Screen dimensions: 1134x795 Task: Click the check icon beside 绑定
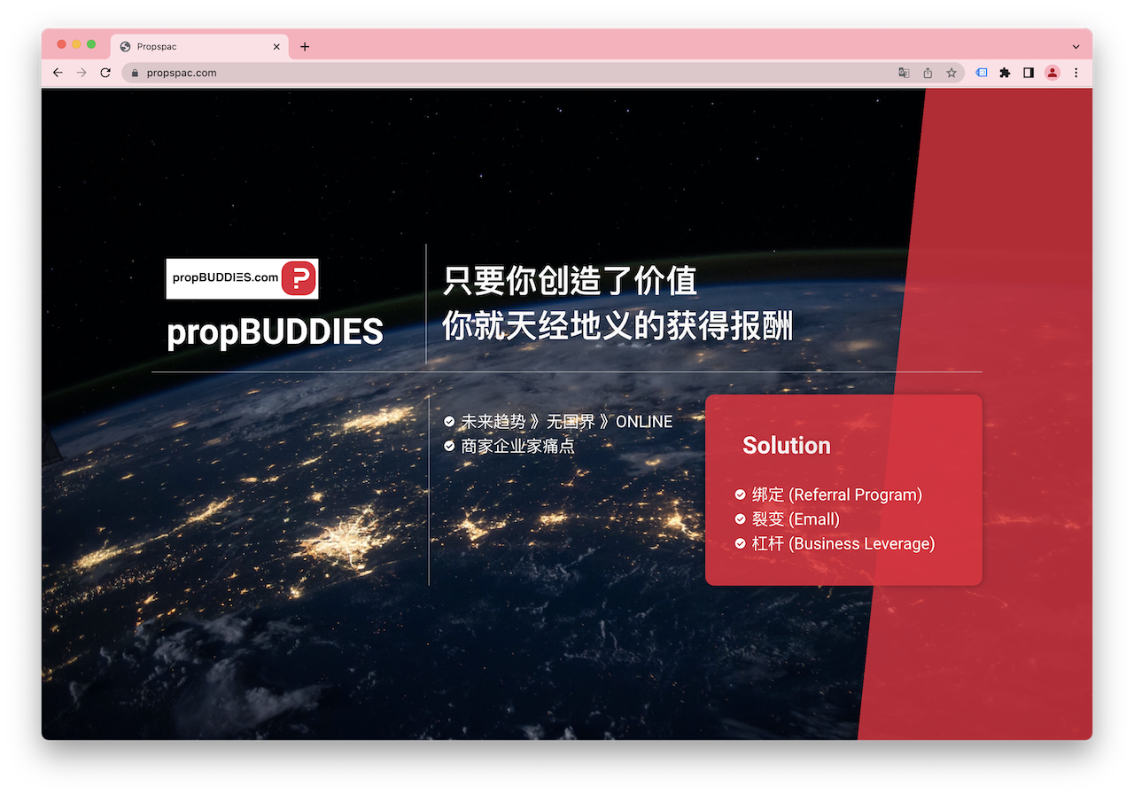click(741, 495)
